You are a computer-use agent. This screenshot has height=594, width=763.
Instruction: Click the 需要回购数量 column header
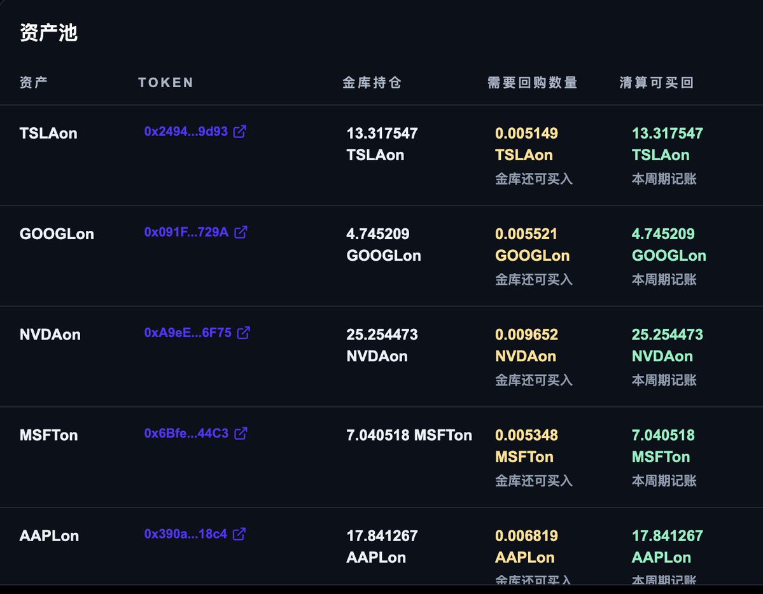pyautogui.click(x=533, y=82)
